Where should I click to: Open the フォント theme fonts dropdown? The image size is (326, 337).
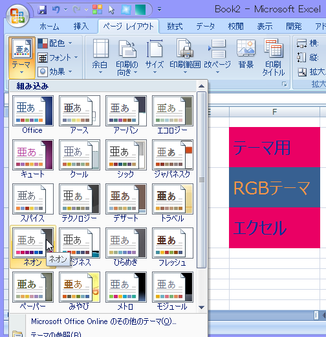tap(58, 58)
